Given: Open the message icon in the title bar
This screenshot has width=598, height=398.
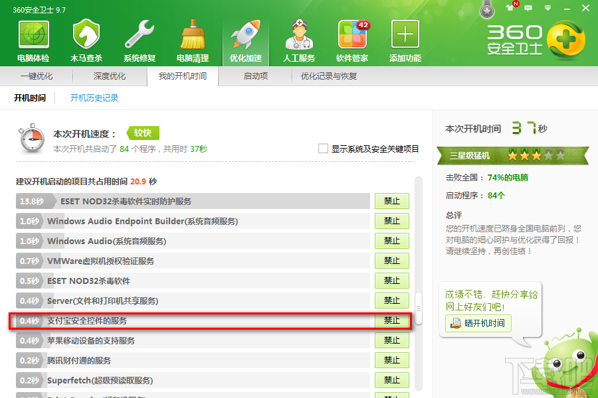Looking at the screenshot, I should point(528,7).
